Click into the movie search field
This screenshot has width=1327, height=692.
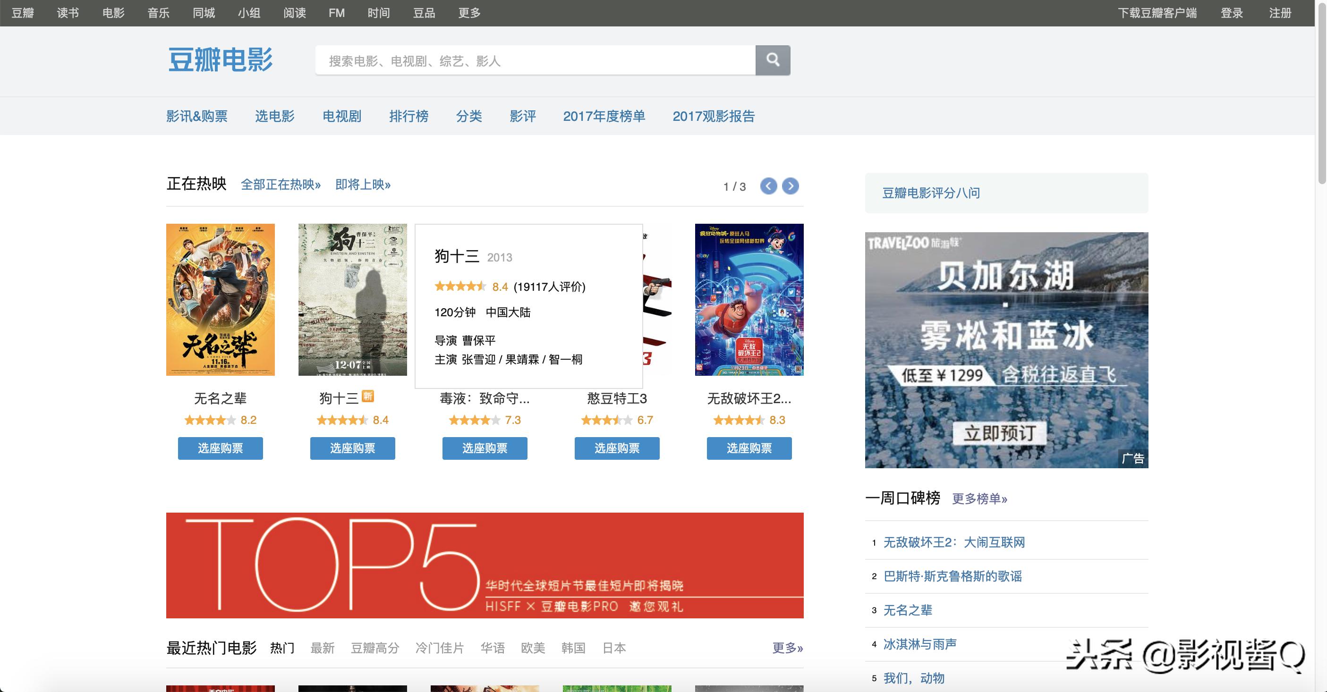pyautogui.click(x=535, y=61)
